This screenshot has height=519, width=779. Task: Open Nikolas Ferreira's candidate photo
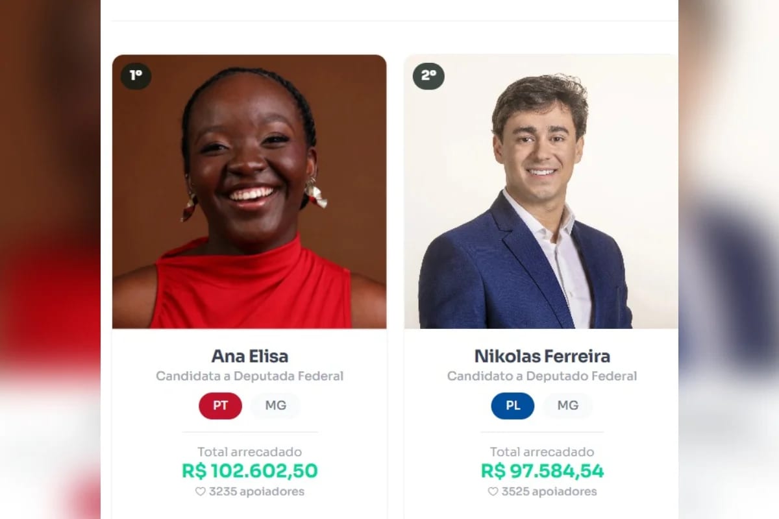(x=541, y=191)
